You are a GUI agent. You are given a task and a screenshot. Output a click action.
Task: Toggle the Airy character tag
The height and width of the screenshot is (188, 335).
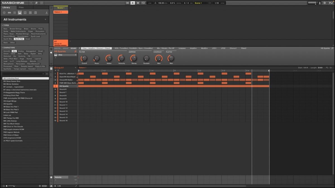coord(14,51)
